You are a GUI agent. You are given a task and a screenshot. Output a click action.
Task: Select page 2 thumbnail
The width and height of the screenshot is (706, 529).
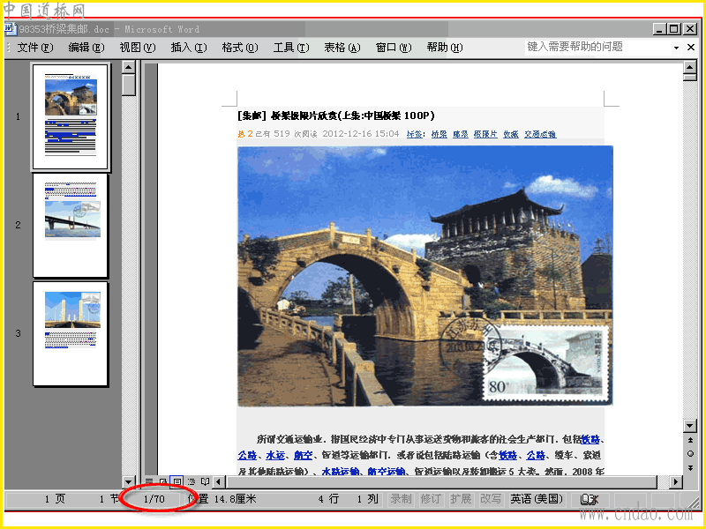coord(71,225)
